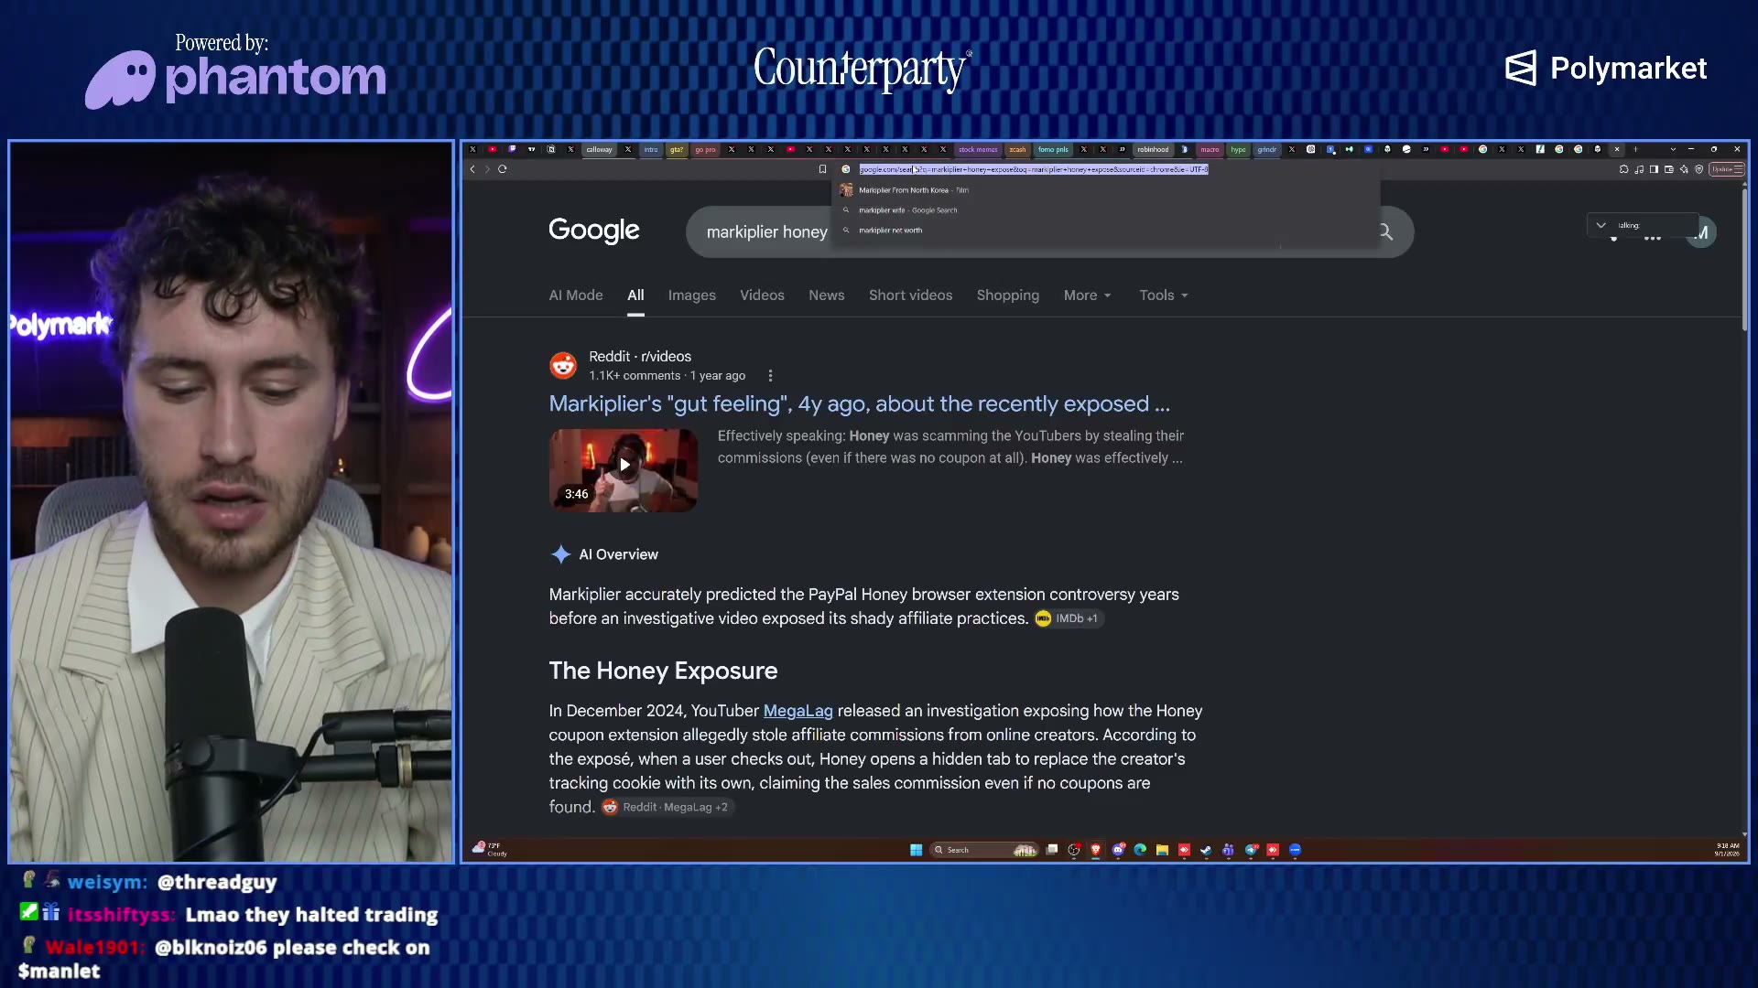
Task: Switch to the Videos results tab
Action: point(762,295)
